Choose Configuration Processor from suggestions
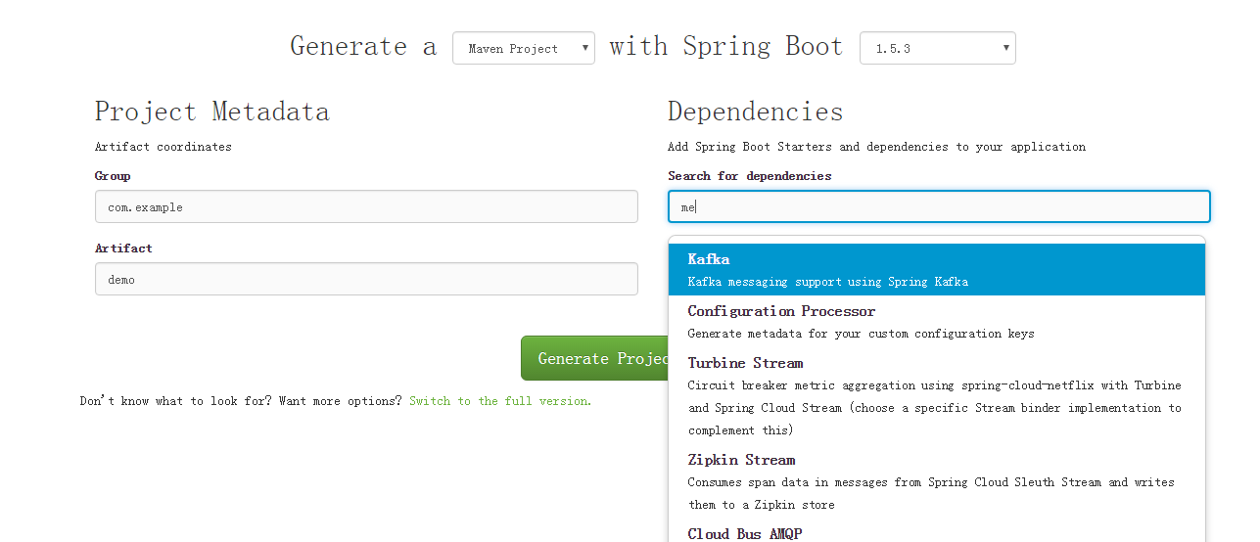This screenshot has height=542, width=1260. 937,321
